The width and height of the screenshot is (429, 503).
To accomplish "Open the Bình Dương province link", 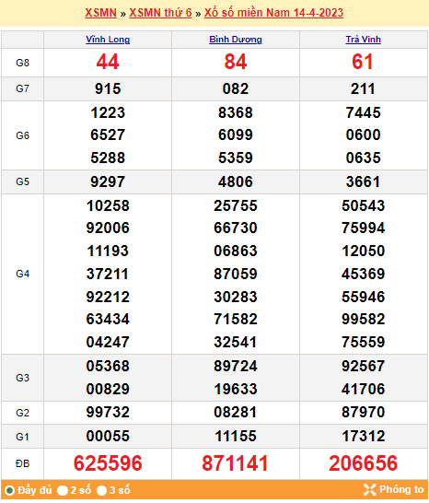I will point(236,40).
